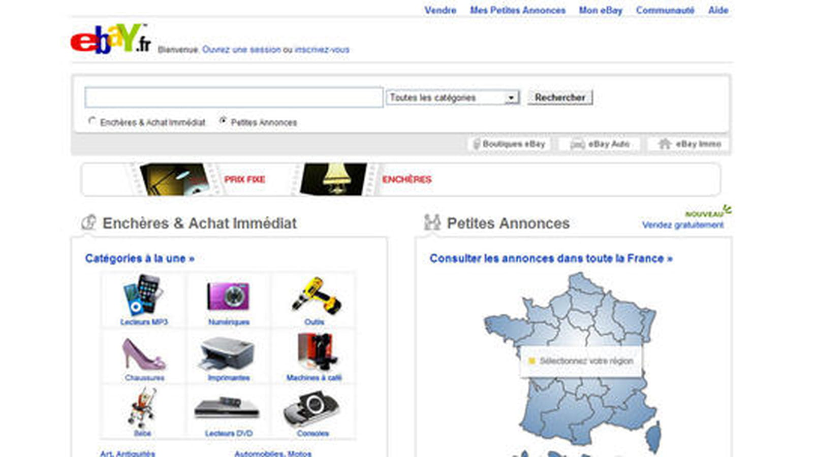Open the Communauté menu
This screenshot has width=813, height=457.
pos(665,10)
